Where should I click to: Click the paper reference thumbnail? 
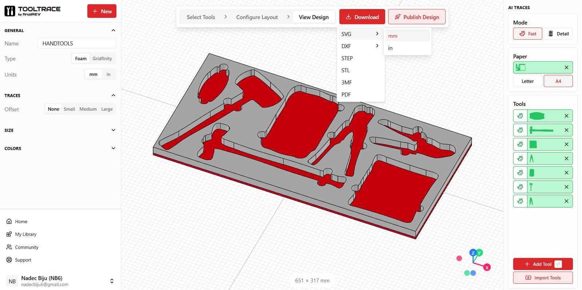pyautogui.click(x=521, y=67)
